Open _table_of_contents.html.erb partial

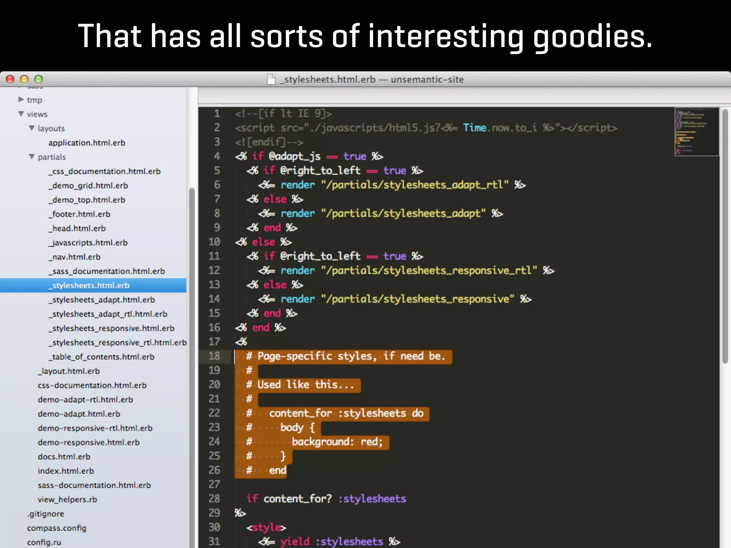tap(101, 357)
